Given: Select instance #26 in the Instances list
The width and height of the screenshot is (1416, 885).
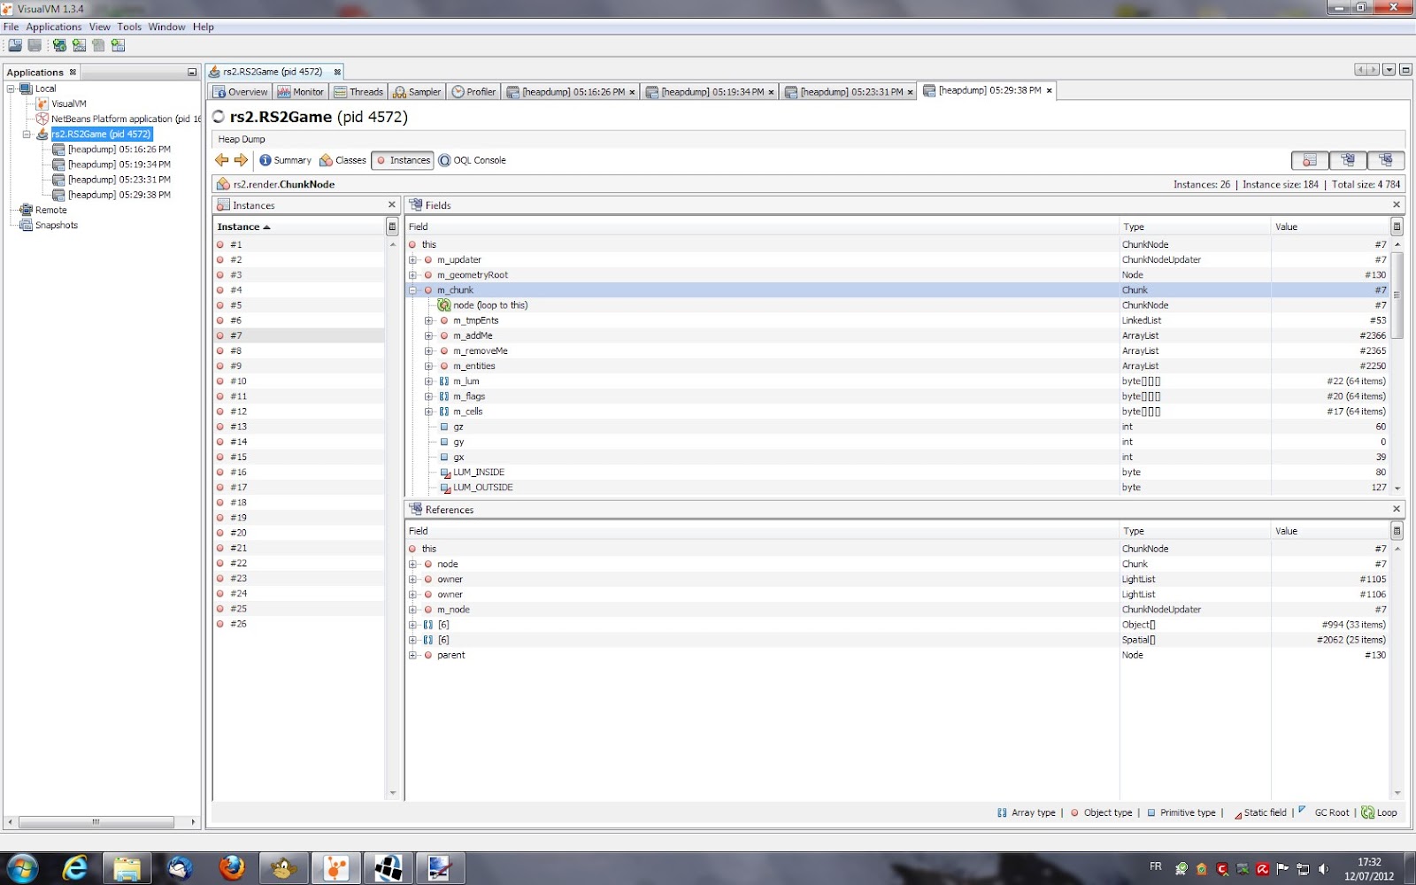Looking at the screenshot, I should 300,624.
